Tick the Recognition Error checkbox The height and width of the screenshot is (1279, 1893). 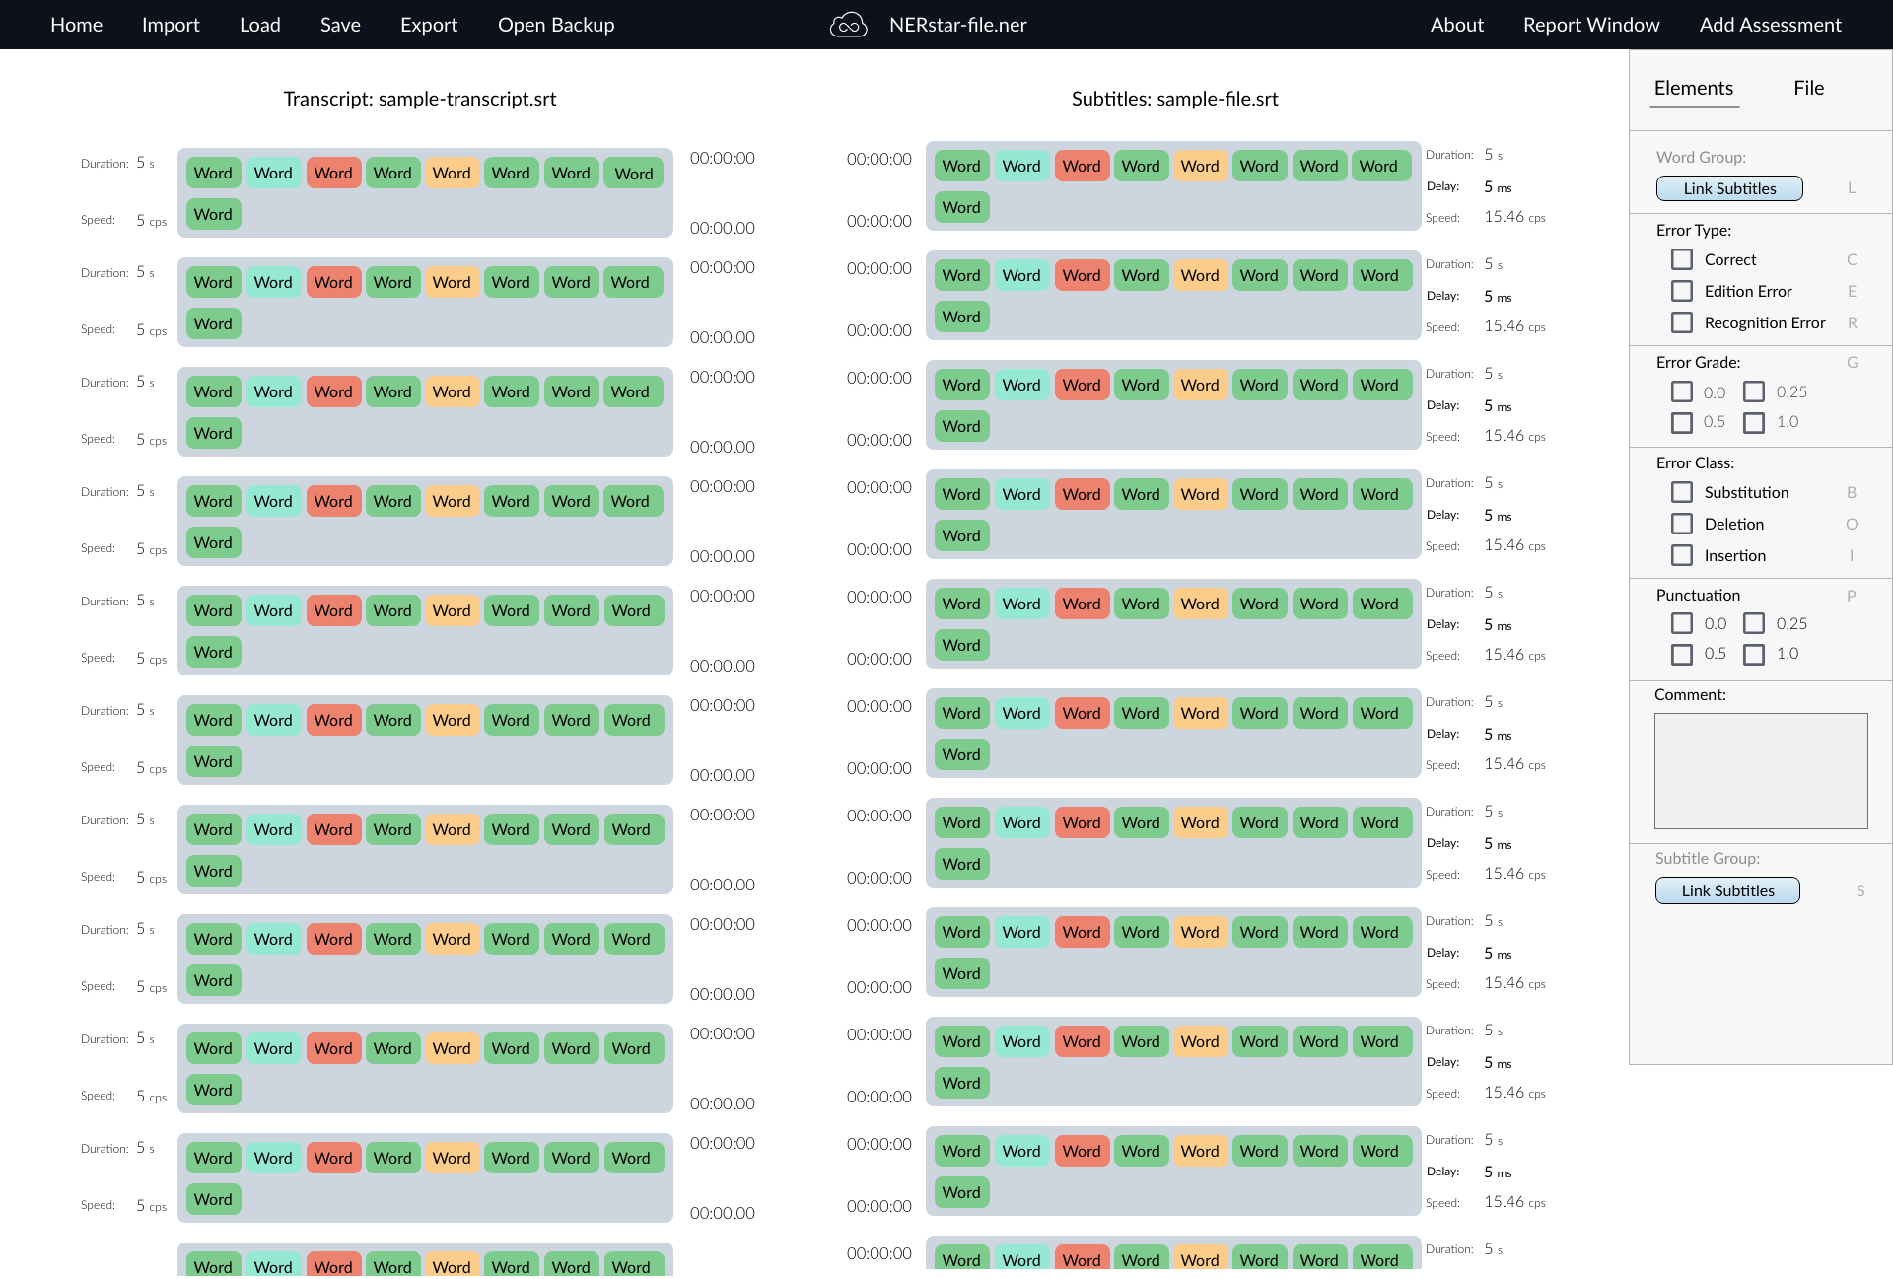[1682, 322]
